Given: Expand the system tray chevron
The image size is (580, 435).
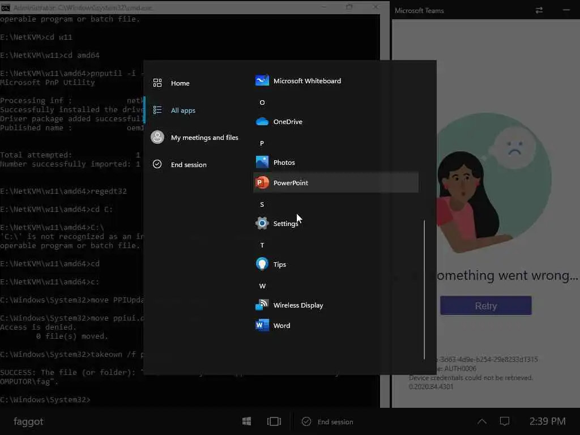Looking at the screenshot, I should 482,421.
